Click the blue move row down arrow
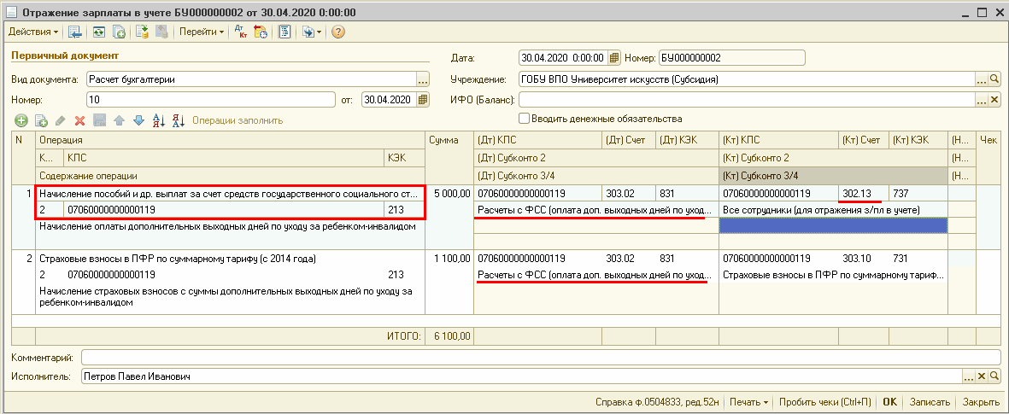The image size is (1009, 414). (x=138, y=120)
